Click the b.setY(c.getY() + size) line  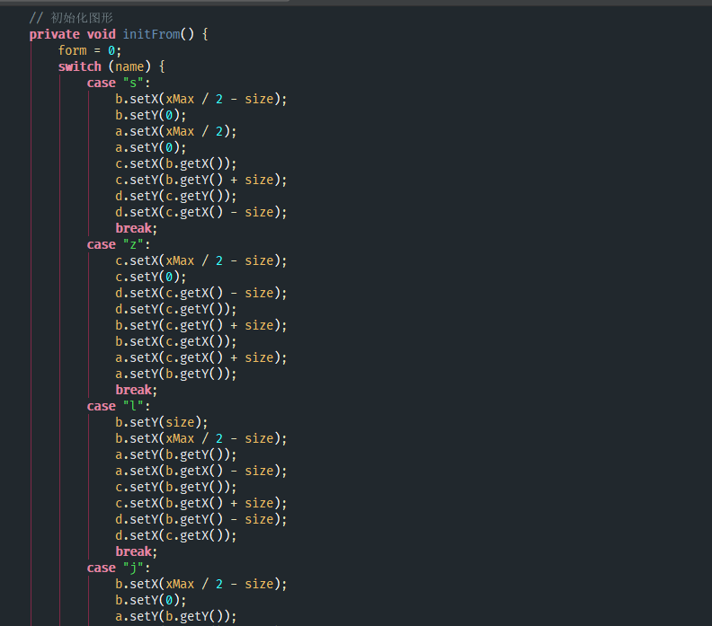pyautogui.click(x=201, y=325)
